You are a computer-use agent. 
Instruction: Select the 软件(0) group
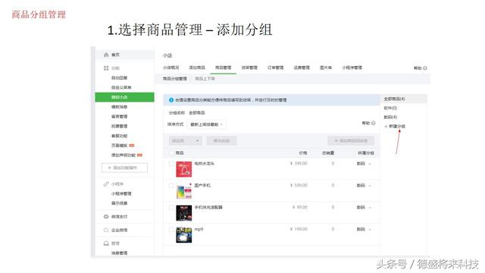390,108
